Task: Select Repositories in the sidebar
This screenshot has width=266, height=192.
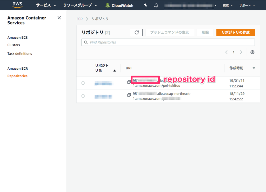Action: click(17, 76)
